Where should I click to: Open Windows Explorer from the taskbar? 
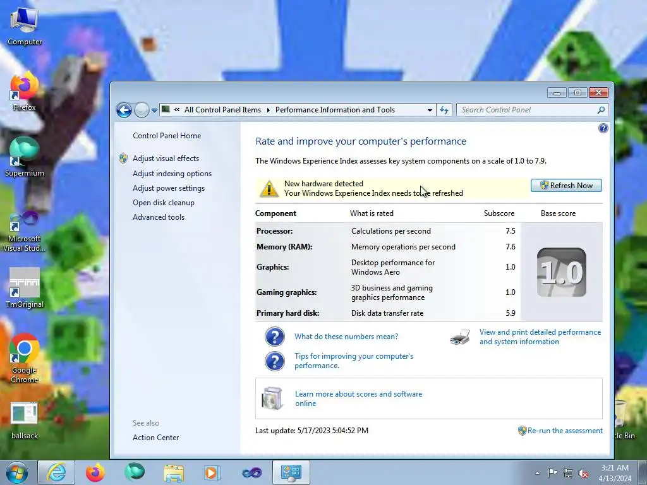pos(174,472)
